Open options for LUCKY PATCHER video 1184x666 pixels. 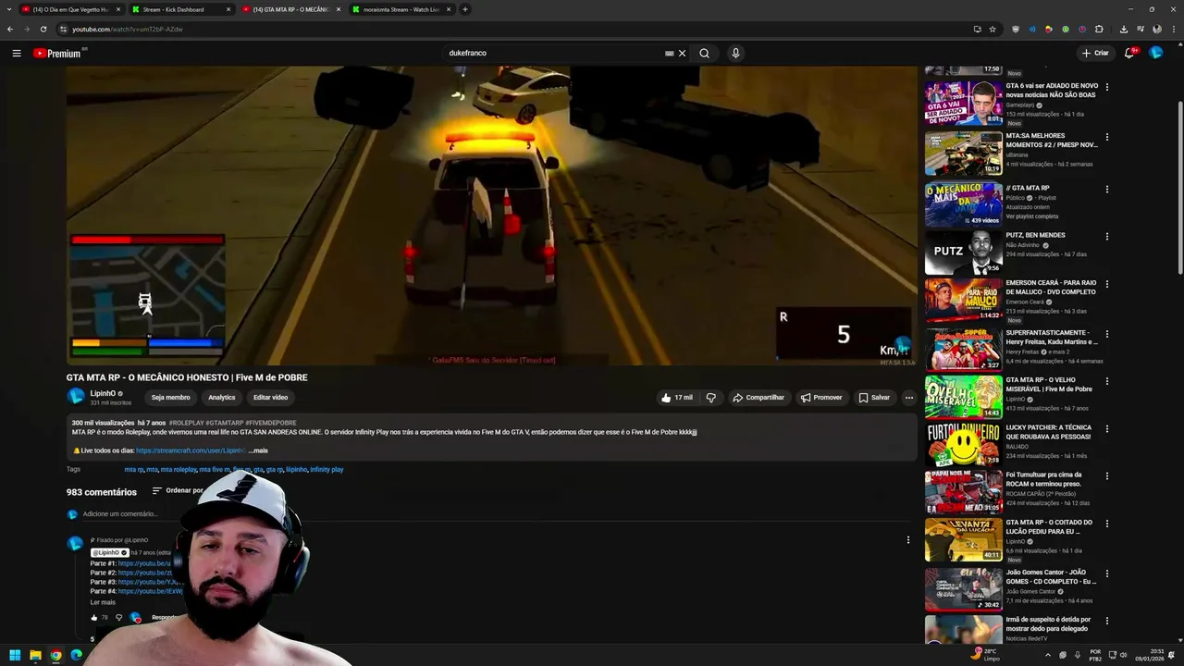(x=1107, y=429)
